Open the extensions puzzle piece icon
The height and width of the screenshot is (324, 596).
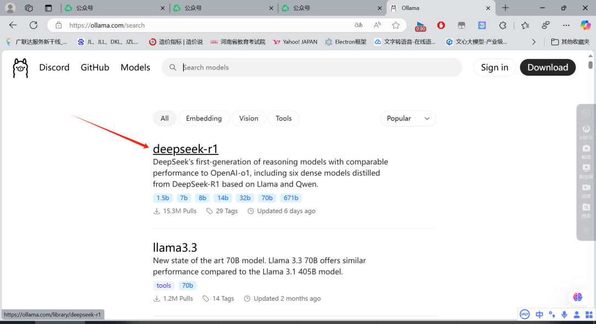pos(503,25)
